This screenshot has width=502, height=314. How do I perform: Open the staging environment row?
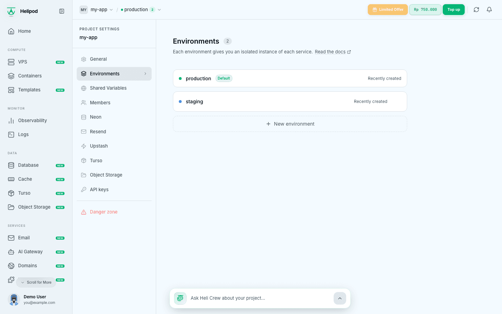[290, 102]
